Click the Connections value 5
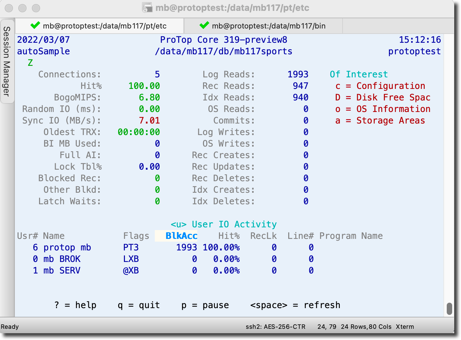This screenshot has height=340, width=461. 157,75
